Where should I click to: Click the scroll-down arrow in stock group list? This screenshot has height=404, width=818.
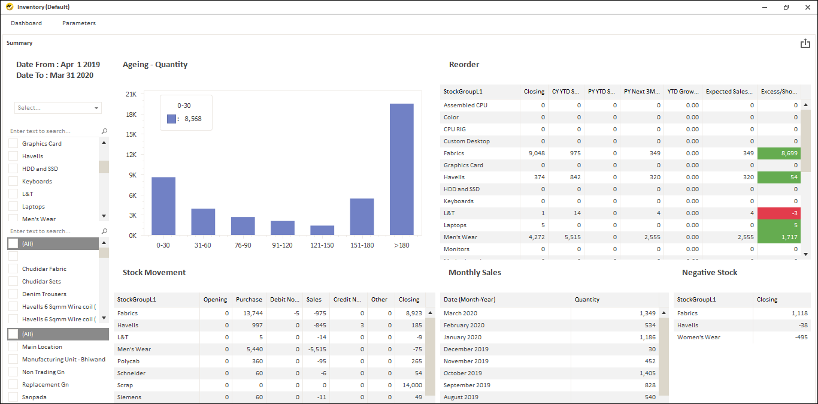point(104,215)
